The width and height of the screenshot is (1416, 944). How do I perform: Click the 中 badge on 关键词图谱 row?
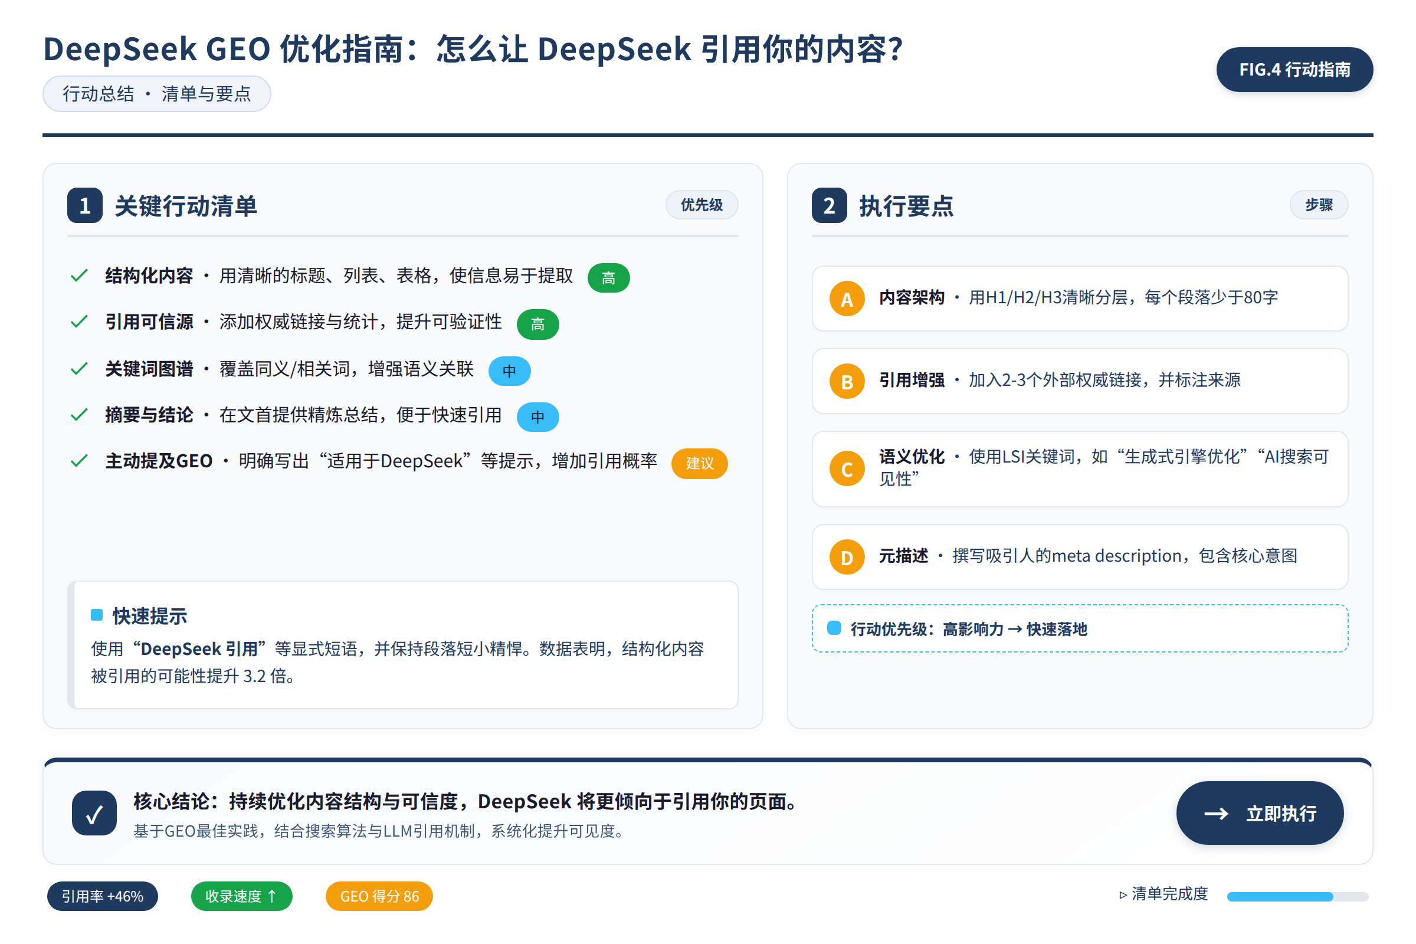tap(509, 371)
